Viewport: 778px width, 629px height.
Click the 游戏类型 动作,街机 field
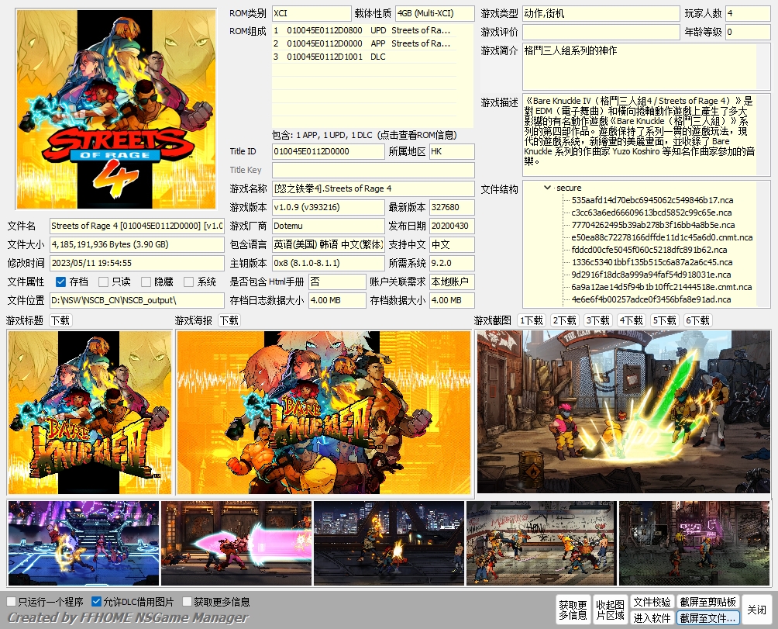[x=601, y=13]
